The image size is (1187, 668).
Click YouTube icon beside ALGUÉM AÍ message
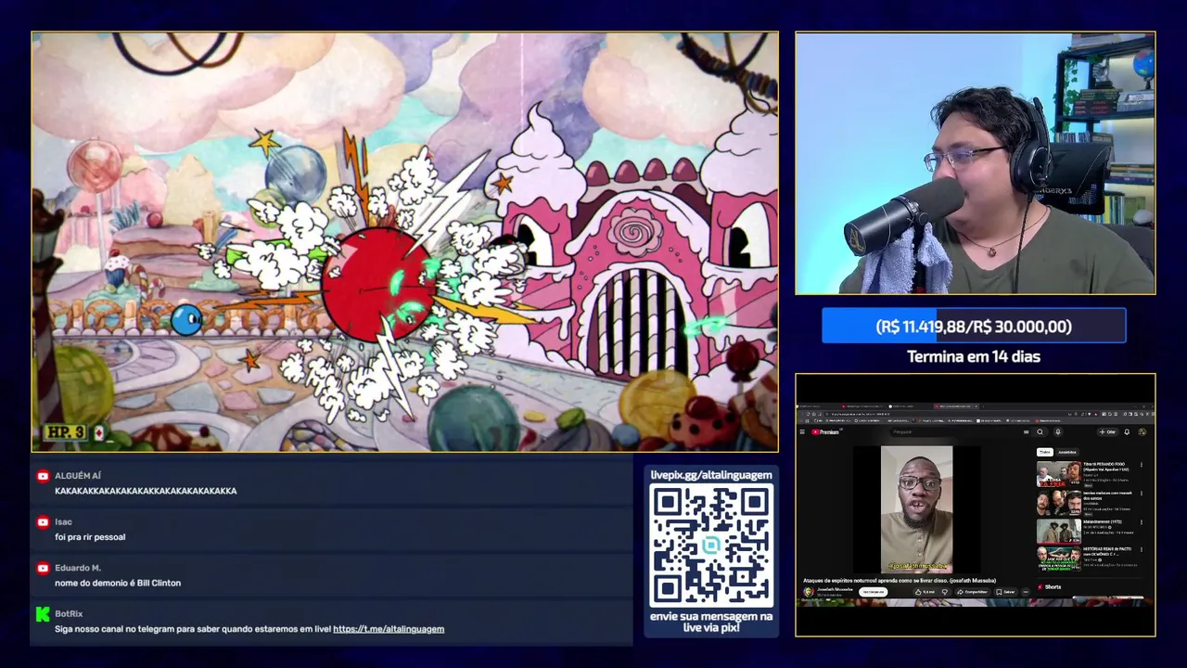click(x=43, y=476)
